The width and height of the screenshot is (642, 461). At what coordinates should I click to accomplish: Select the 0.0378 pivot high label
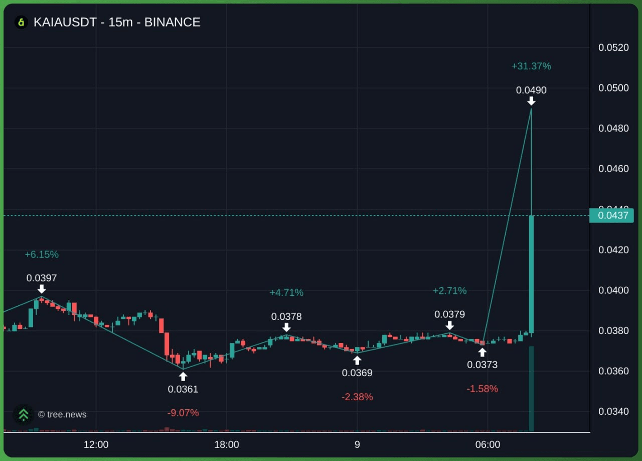[286, 316]
